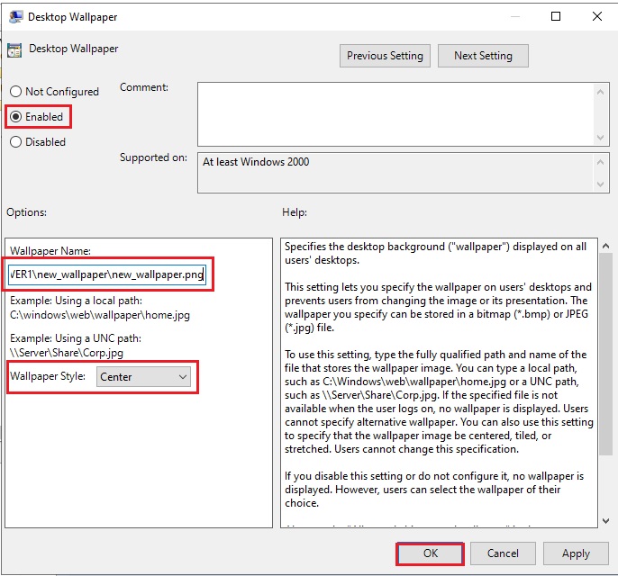Click the Supported on scroll up arrow
The height and width of the screenshot is (576, 618).
pos(602,160)
